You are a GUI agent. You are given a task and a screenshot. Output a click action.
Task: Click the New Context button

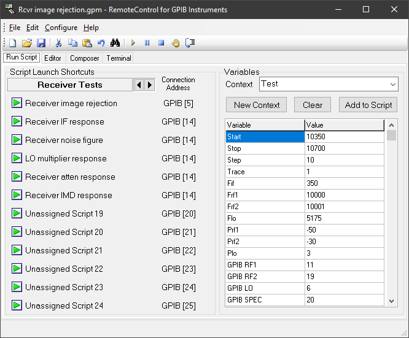257,105
